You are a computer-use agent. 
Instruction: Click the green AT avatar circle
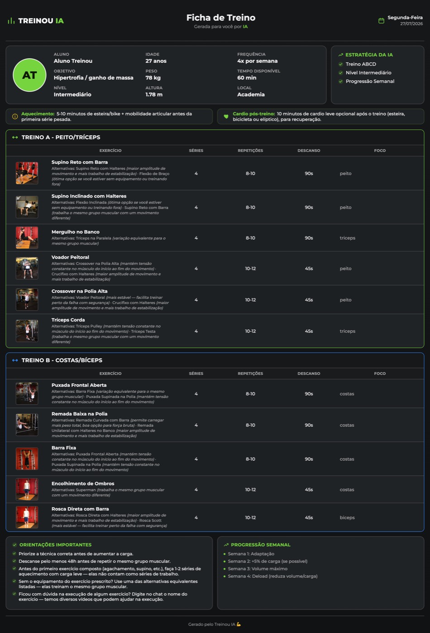point(29,75)
